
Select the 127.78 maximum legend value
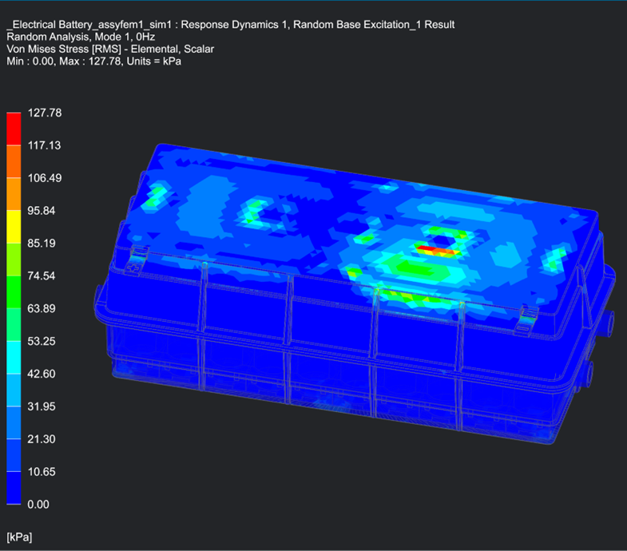tap(45, 113)
